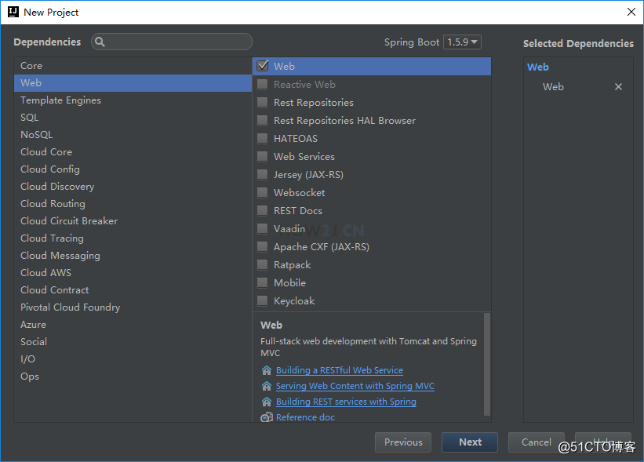
Task: Click the Reference doc icon
Action: pyautogui.click(x=267, y=417)
